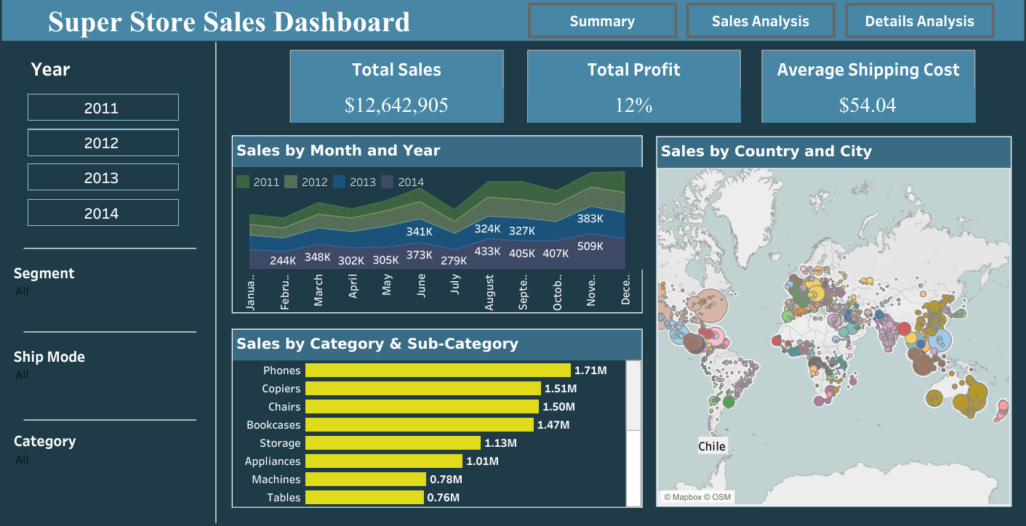Click the Tables sales bar
The height and width of the screenshot is (526, 1026).
(364, 498)
